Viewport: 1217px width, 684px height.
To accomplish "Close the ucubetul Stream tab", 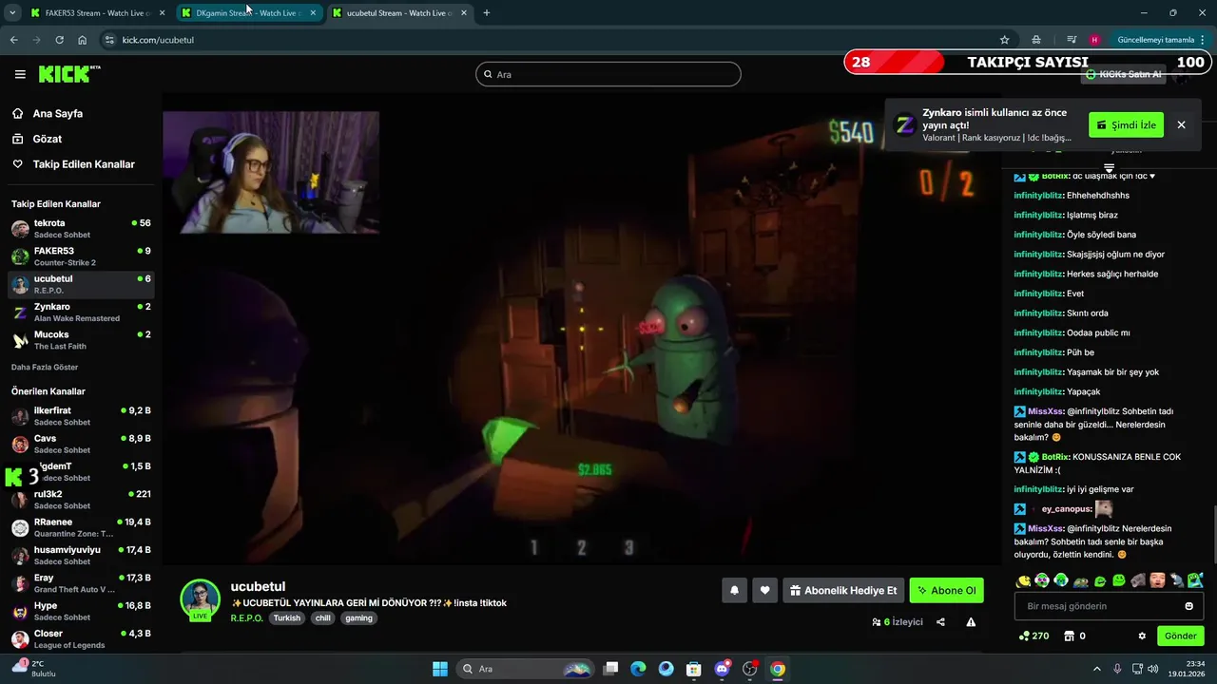I will click(464, 13).
